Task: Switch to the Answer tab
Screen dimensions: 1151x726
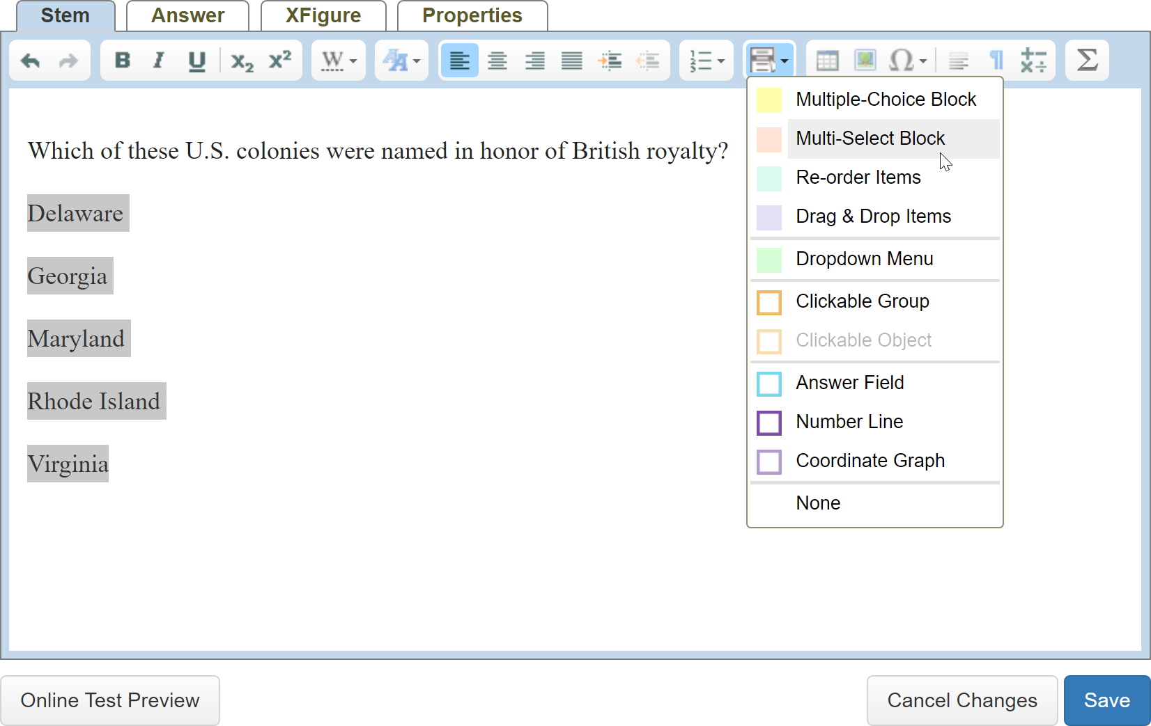Action: [x=187, y=16]
